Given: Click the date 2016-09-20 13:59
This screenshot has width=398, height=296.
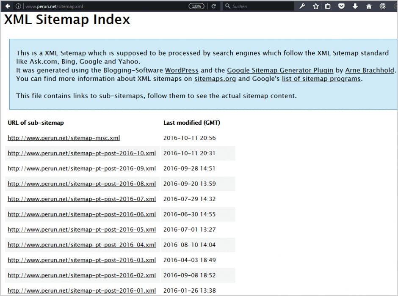Looking at the screenshot, I should coord(189,184).
